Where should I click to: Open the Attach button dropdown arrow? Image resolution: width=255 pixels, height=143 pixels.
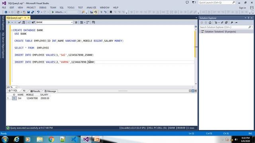point(65,12)
